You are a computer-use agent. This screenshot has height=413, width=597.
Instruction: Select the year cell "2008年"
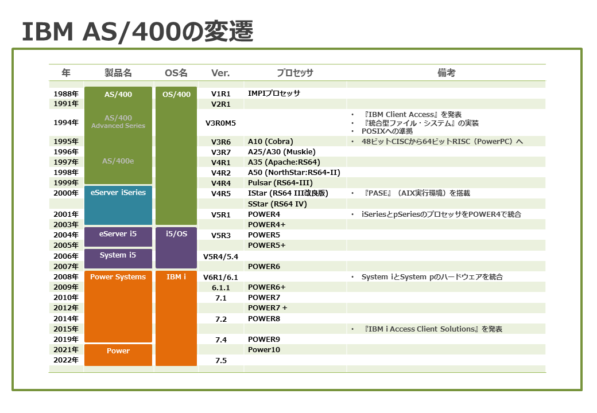pyautogui.click(x=66, y=277)
